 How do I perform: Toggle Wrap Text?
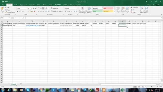click(55, 8)
